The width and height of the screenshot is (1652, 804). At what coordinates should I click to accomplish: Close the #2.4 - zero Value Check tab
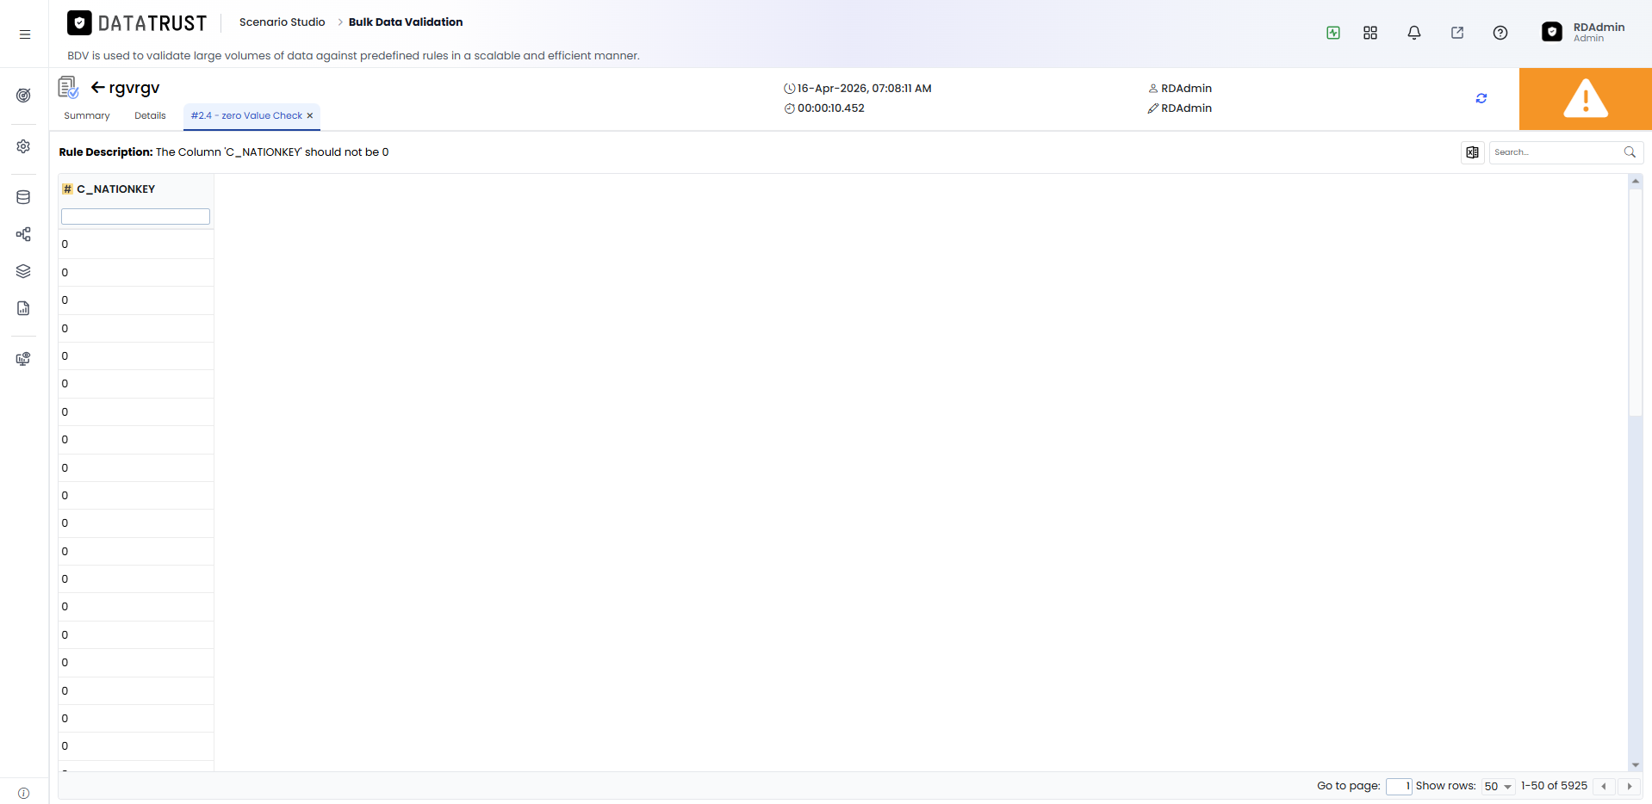click(310, 116)
